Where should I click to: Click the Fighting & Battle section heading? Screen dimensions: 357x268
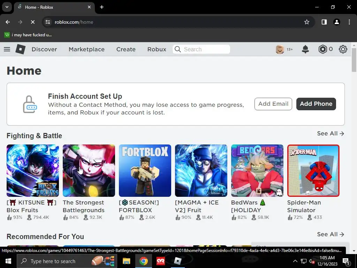click(x=35, y=136)
